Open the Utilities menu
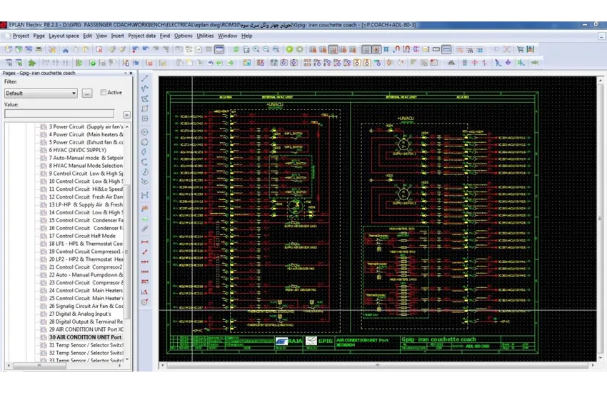Image resolution: width=607 pixels, height=393 pixels. 205,36
